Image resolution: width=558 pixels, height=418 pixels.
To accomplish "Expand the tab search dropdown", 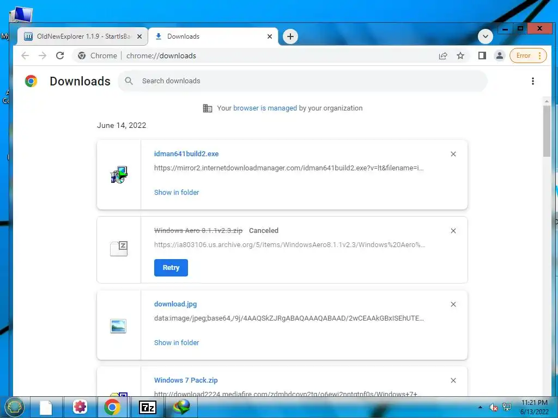I will (485, 36).
